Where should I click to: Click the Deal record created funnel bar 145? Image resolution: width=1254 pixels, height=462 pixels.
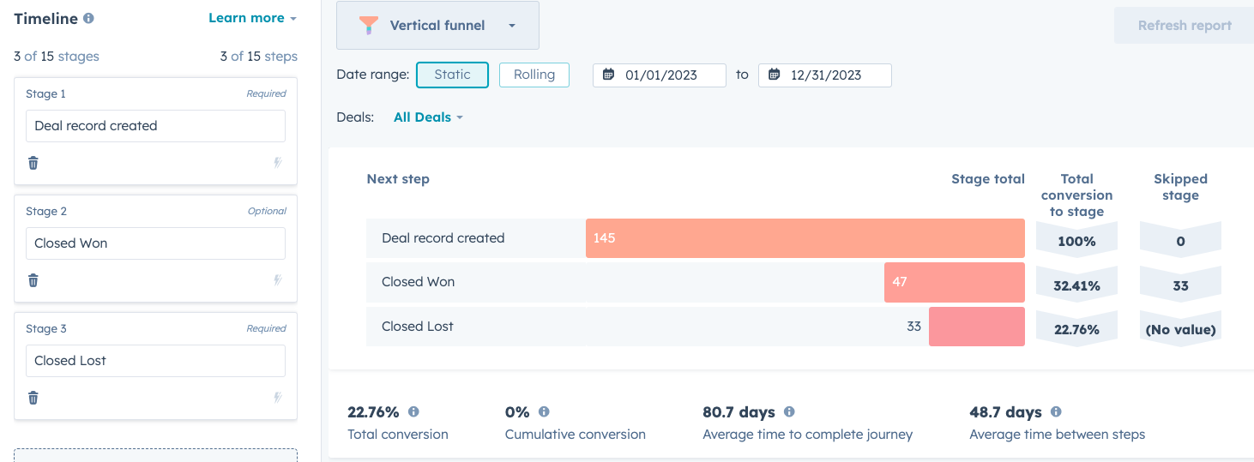pyautogui.click(x=805, y=238)
